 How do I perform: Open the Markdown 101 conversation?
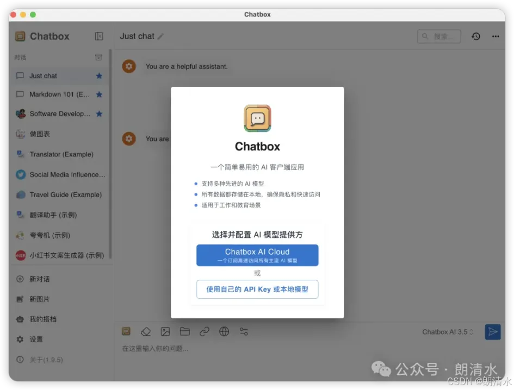point(60,95)
